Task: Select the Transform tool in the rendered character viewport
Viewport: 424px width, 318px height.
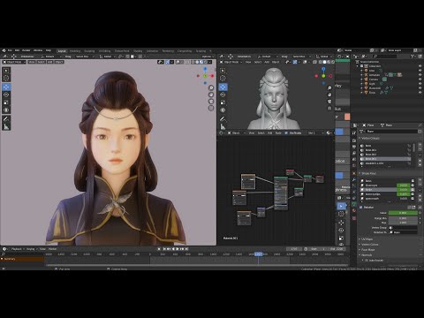Action: (6, 110)
